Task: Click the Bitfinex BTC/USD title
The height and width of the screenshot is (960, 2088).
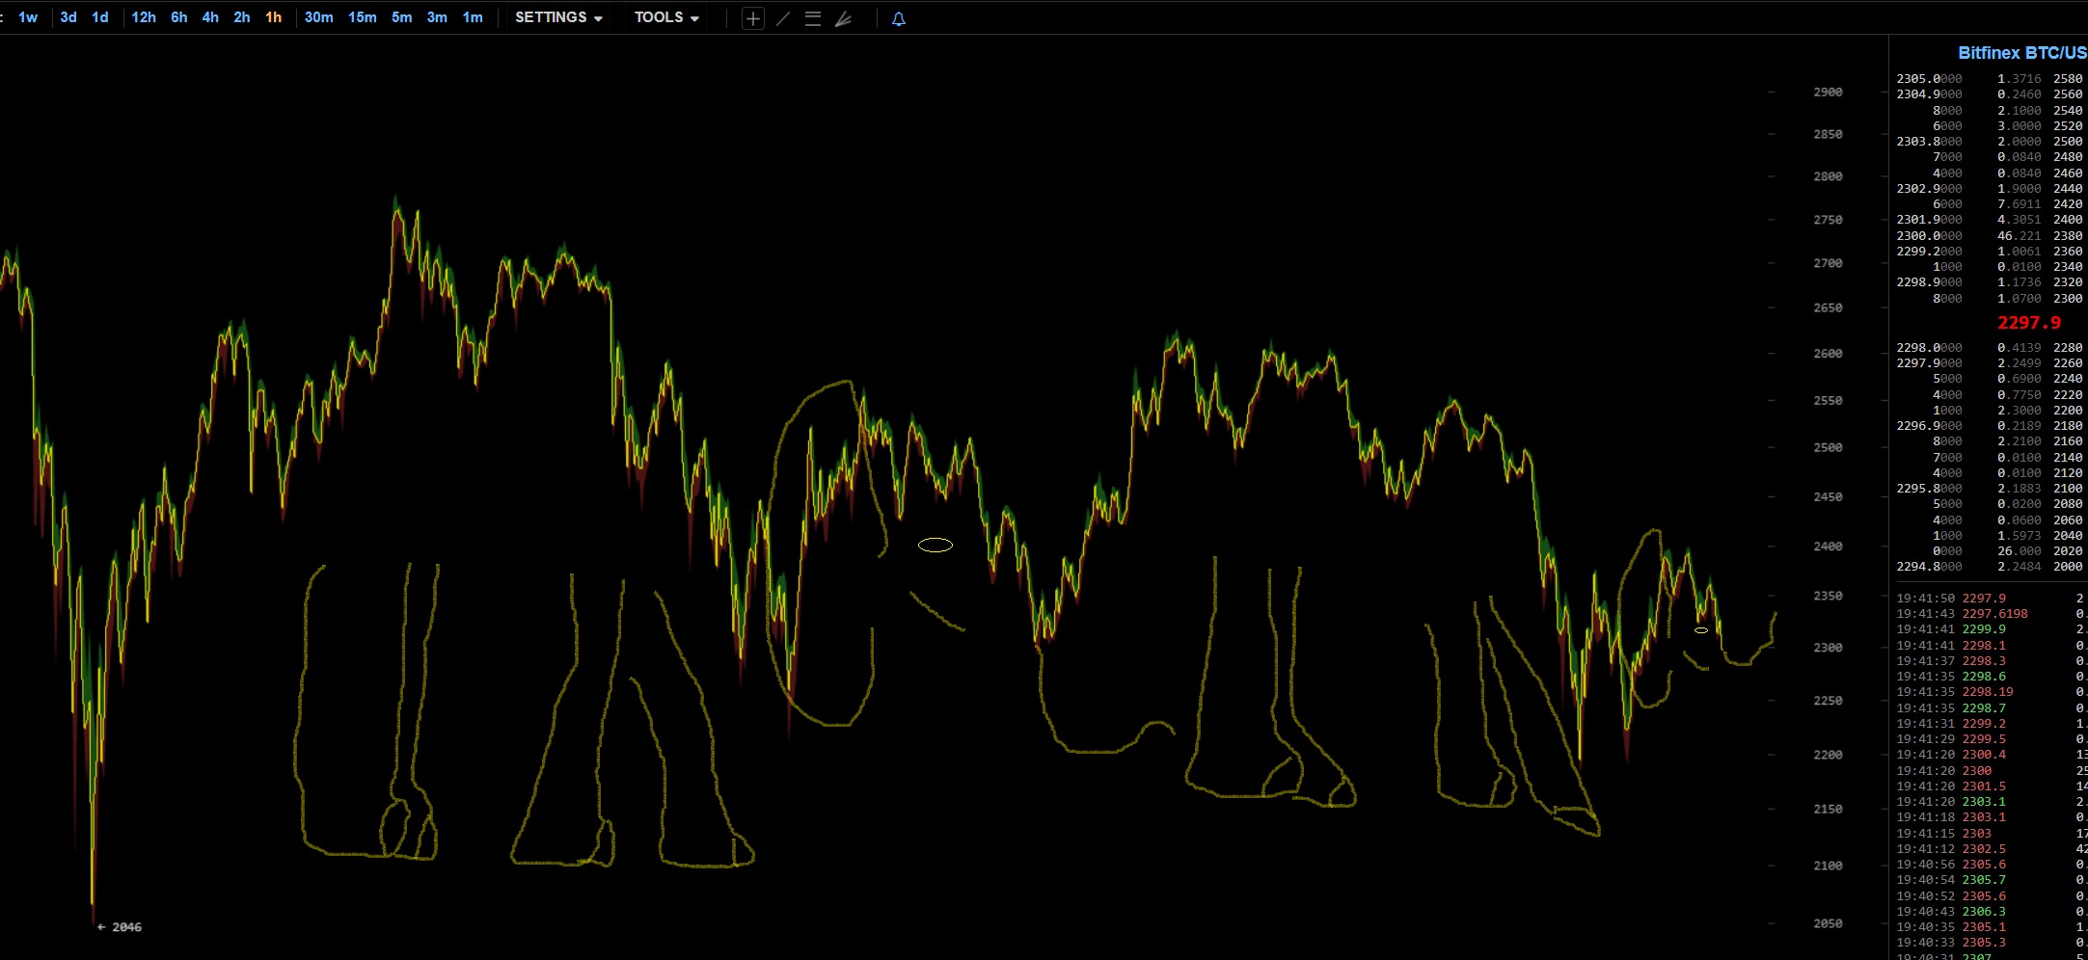Action: (2021, 53)
